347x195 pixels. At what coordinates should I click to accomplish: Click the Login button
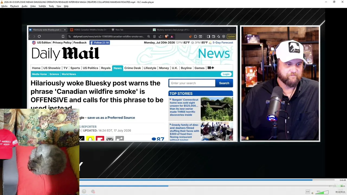(x=226, y=74)
